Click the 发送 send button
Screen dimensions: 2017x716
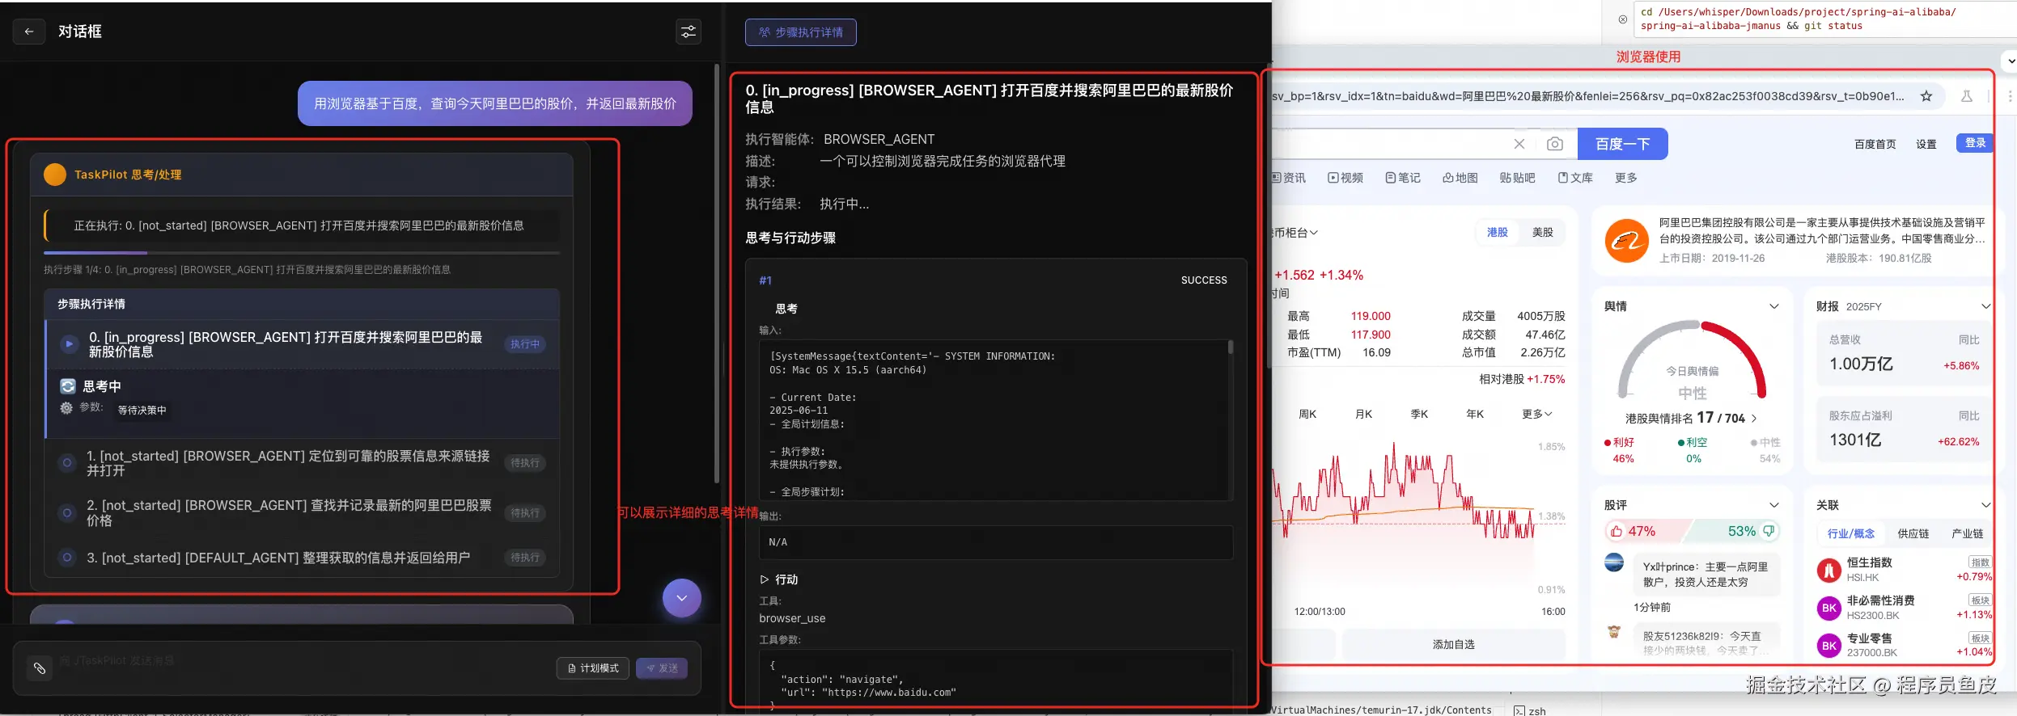pos(662,668)
